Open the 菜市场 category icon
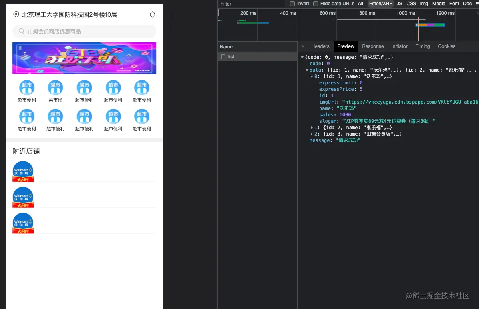The width and height of the screenshot is (479, 309). pos(55,88)
